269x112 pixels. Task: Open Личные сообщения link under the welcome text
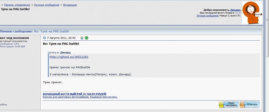click(x=207, y=16)
